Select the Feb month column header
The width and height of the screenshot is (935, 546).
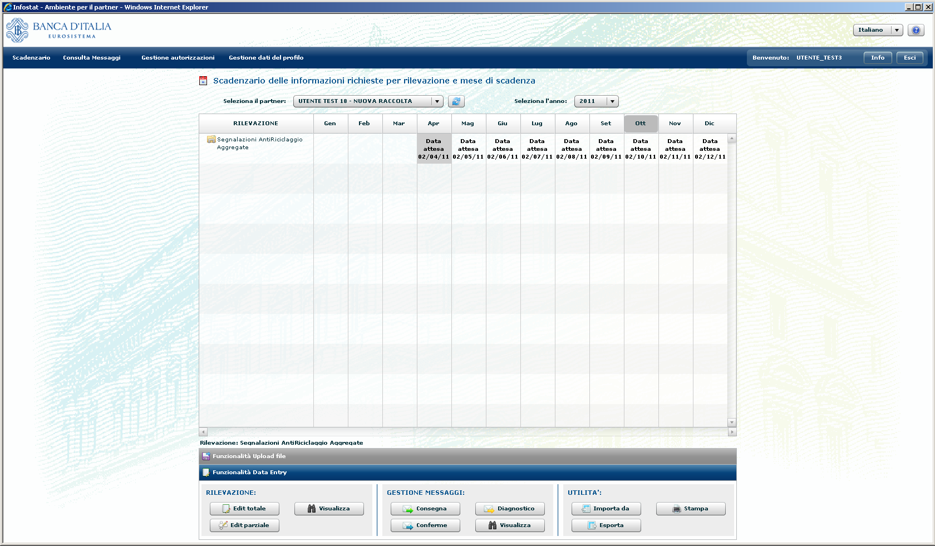point(365,124)
